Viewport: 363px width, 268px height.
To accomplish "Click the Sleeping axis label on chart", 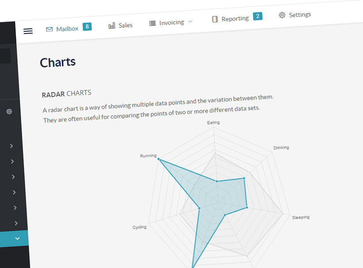I will (x=301, y=217).
